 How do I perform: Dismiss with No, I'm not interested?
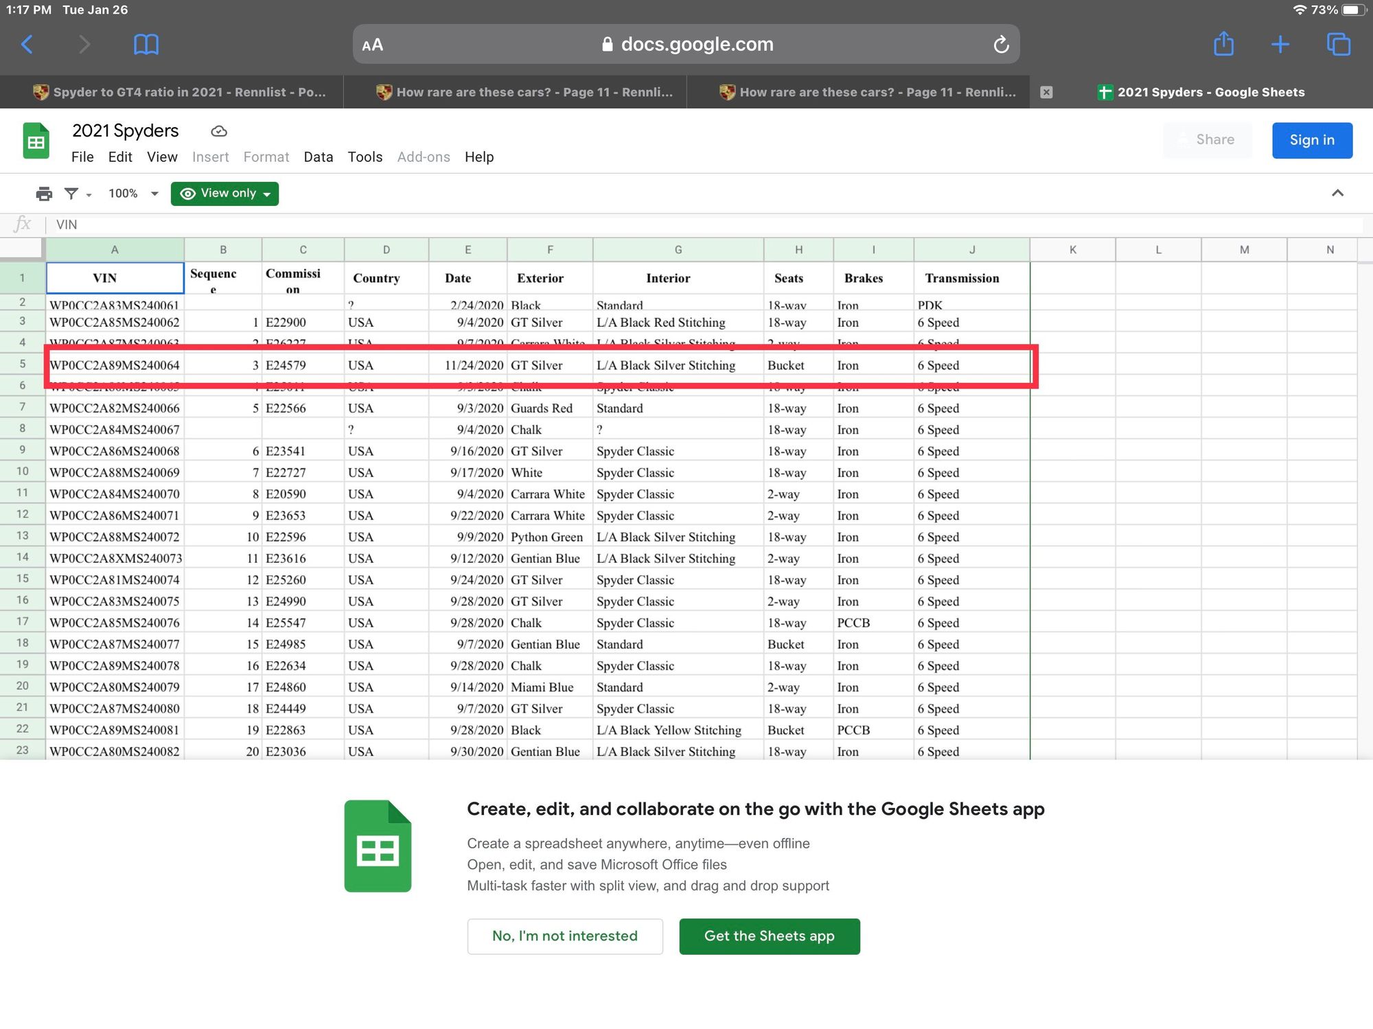click(564, 936)
